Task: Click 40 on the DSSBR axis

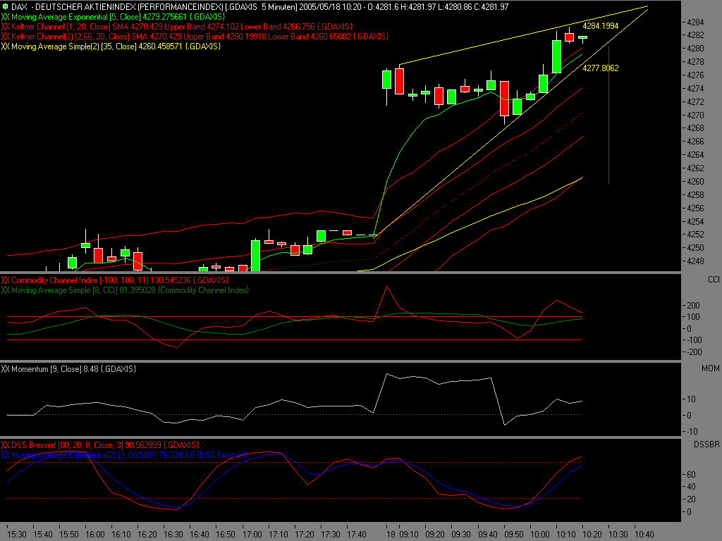Action: point(691,487)
